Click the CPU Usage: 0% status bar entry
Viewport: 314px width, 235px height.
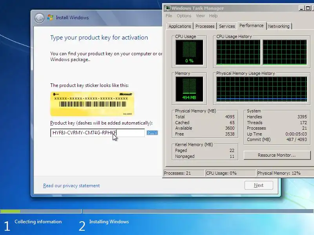[x=231, y=173]
